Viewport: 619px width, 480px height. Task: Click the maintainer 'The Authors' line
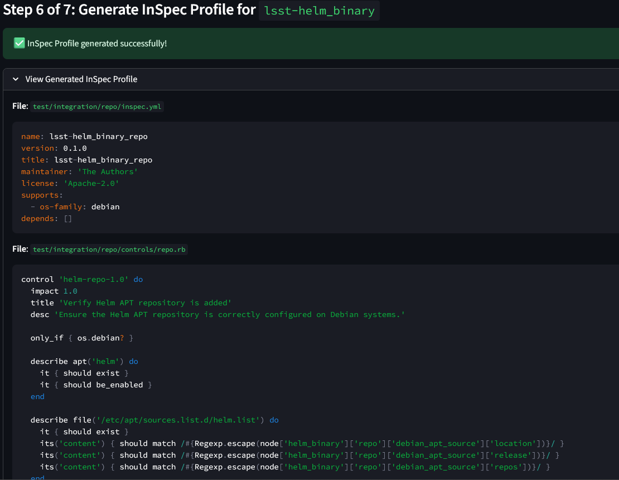click(x=79, y=171)
